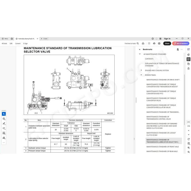Open the notifications bell icon
This screenshot has height=191, width=191.
click(157, 39)
